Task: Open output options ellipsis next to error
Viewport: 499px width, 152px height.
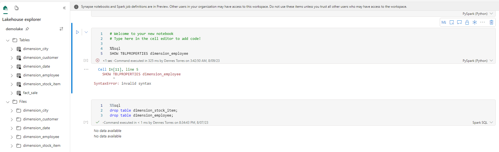Action: click(x=86, y=69)
